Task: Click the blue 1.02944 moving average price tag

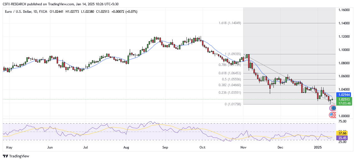Action: 344,95
